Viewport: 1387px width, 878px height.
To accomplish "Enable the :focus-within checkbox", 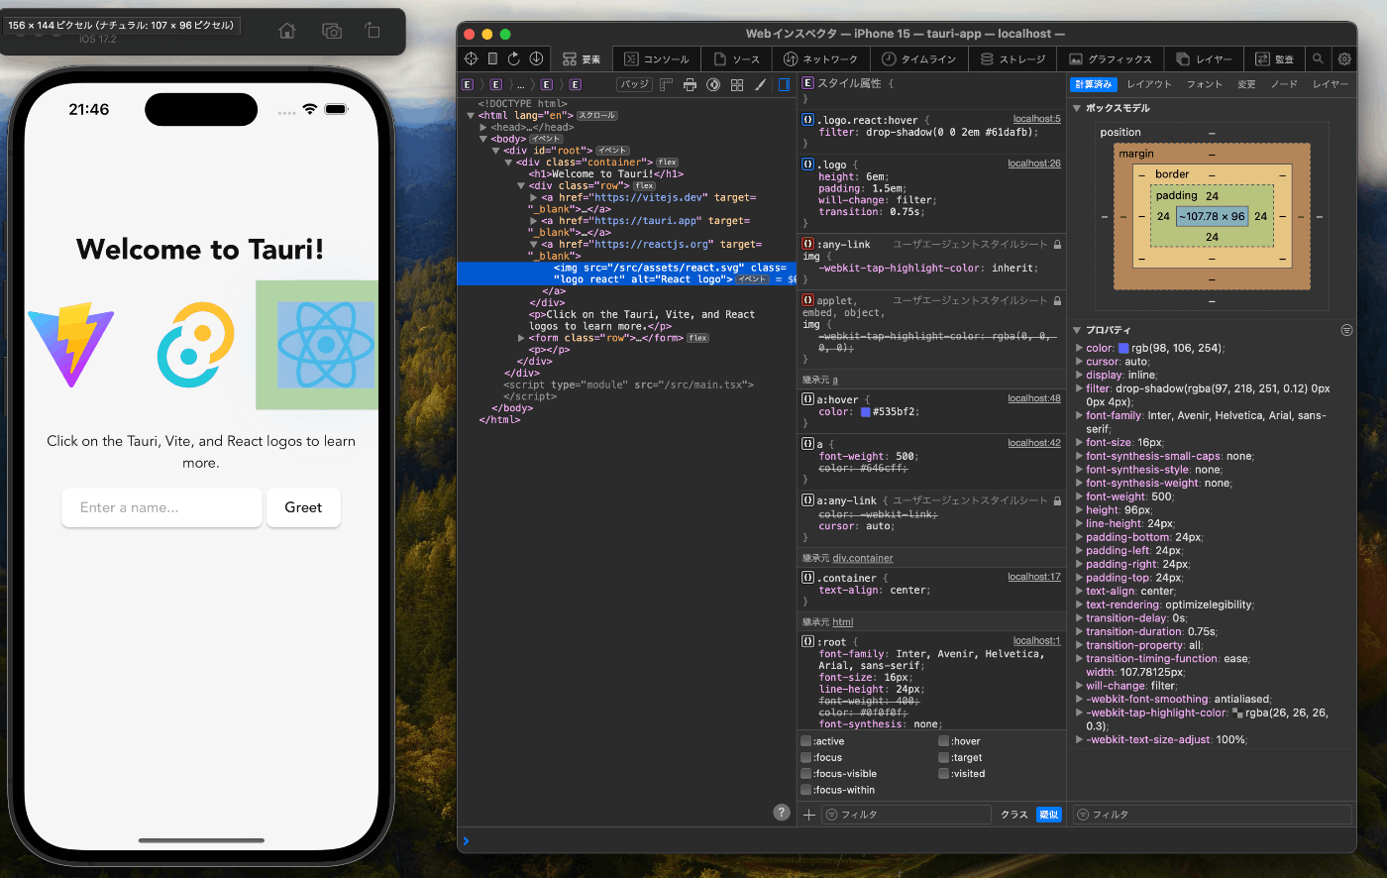I will 805,790.
